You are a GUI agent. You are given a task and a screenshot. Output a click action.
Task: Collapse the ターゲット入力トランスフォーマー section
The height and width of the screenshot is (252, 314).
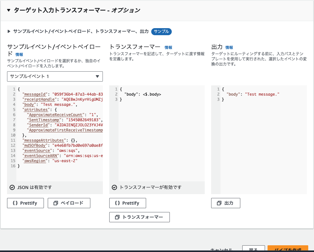(9, 10)
